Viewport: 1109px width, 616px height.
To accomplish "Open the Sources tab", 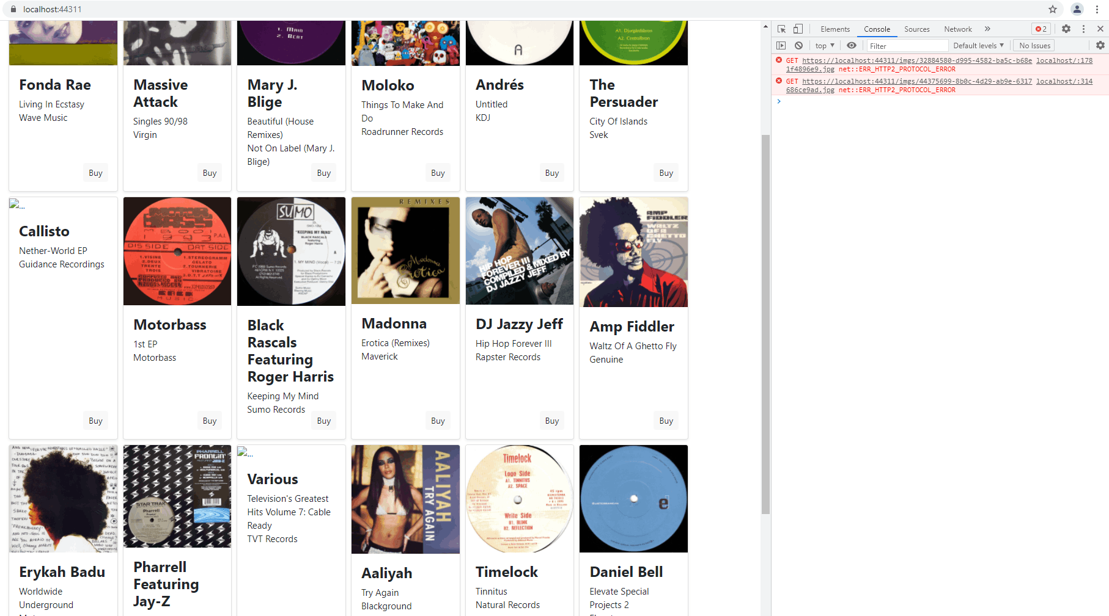I will (916, 29).
